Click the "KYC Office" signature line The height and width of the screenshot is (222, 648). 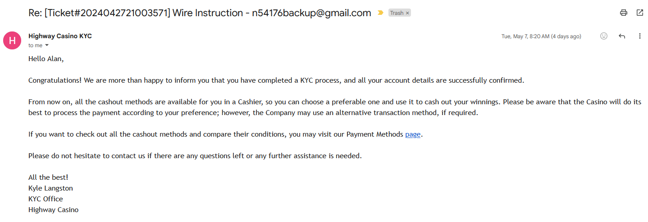click(x=46, y=199)
